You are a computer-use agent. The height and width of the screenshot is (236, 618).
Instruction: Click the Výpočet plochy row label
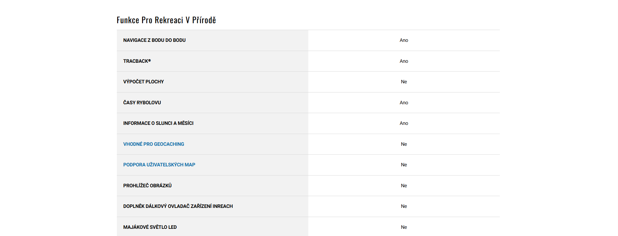143,82
